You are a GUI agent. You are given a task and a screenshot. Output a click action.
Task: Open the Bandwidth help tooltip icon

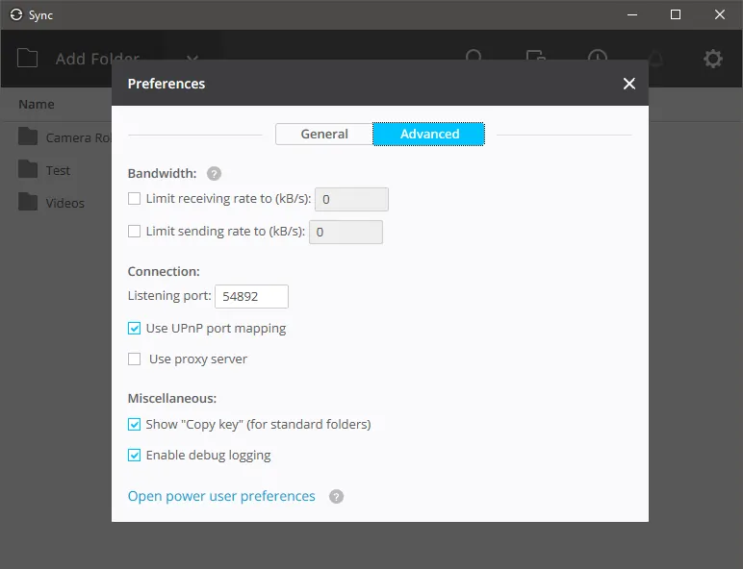coord(214,174)
